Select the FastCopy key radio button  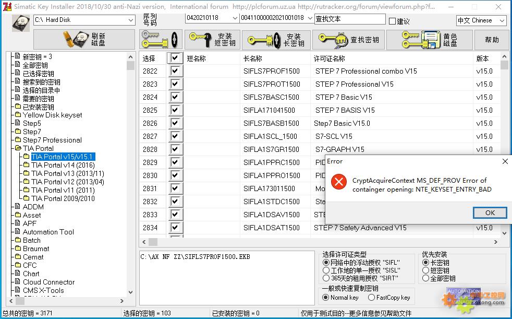(371, 298)
